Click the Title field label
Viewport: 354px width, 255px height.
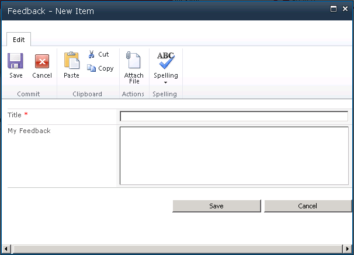coord(15,115)
